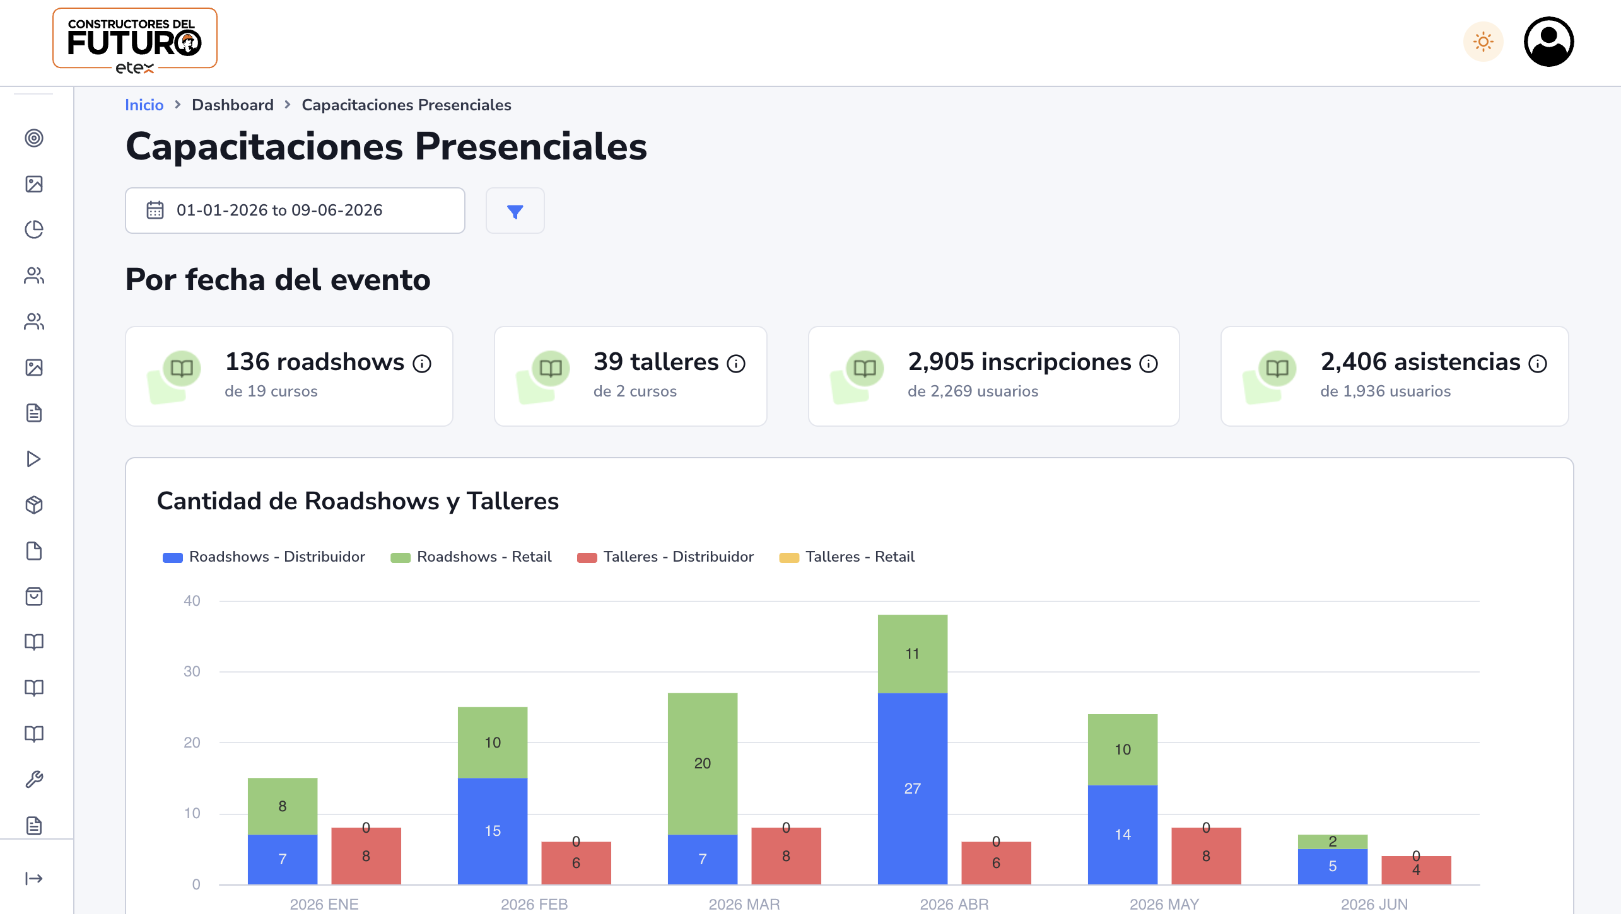Toggle light theme sun icon
The height and width of the screenshot is (914, 1621).
1483,42
